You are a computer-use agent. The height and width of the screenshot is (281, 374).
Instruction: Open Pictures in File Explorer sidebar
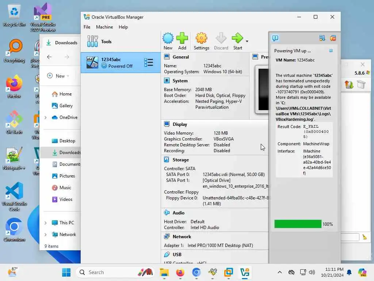(x=64, y=176)
